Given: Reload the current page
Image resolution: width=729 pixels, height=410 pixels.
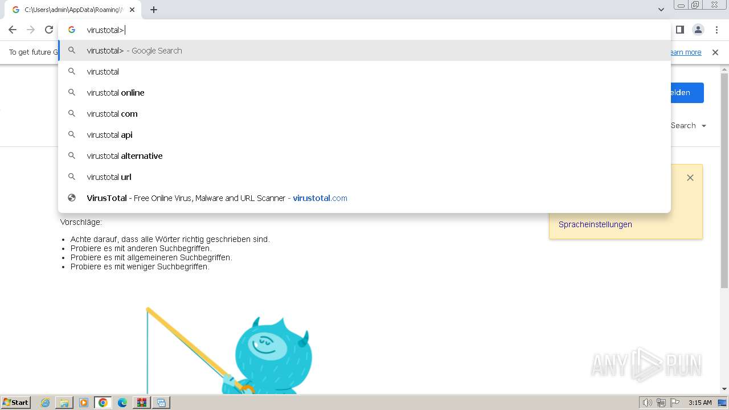Looking at the screenshot, I should (49, 30).
